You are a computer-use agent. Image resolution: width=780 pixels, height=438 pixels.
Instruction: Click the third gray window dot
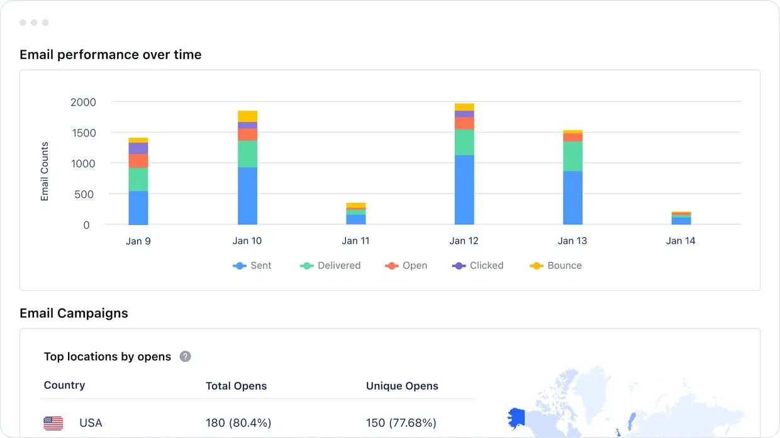coord(45,22)
